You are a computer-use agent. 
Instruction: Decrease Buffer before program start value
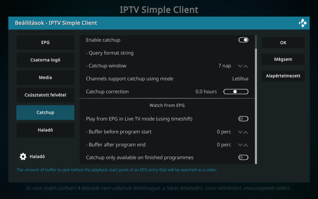pyautogui.click(x=240, y=132)
